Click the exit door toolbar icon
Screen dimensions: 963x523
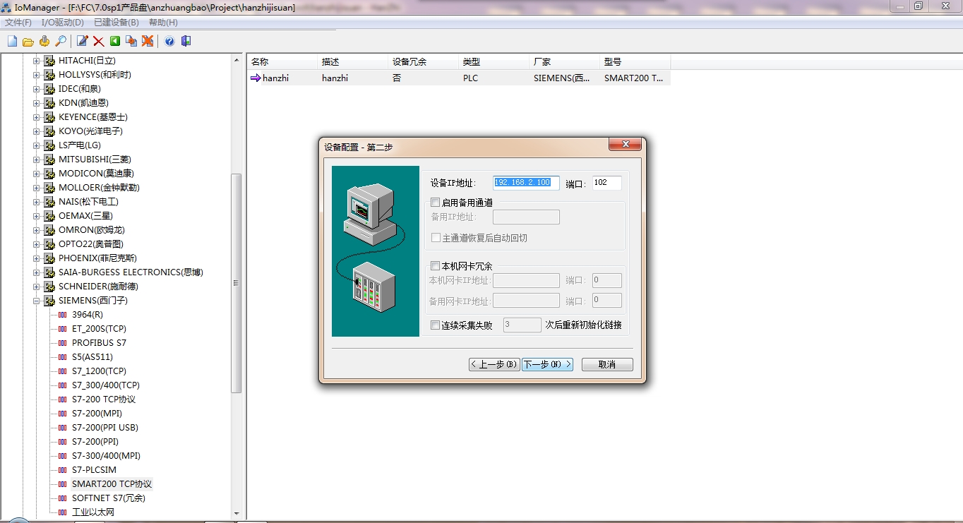coord(186,42)
